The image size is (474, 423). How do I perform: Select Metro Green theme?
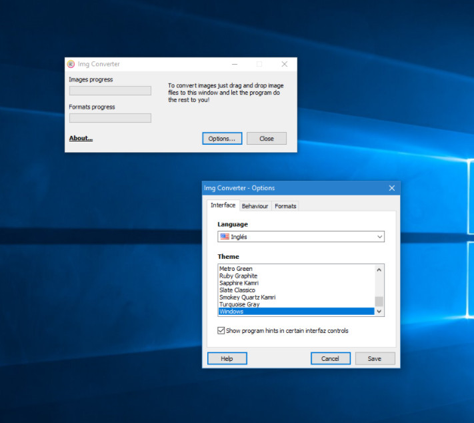(296, 269)
